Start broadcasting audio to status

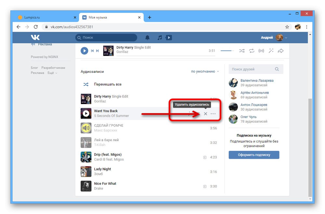[x=261, y=51]
